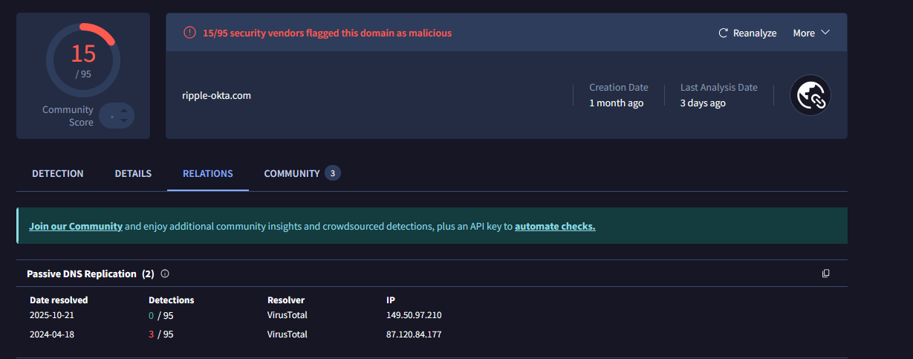Viewport: 913px width, 359px height.
Task: Click the Community tab count badge
Action: [333, 173]
